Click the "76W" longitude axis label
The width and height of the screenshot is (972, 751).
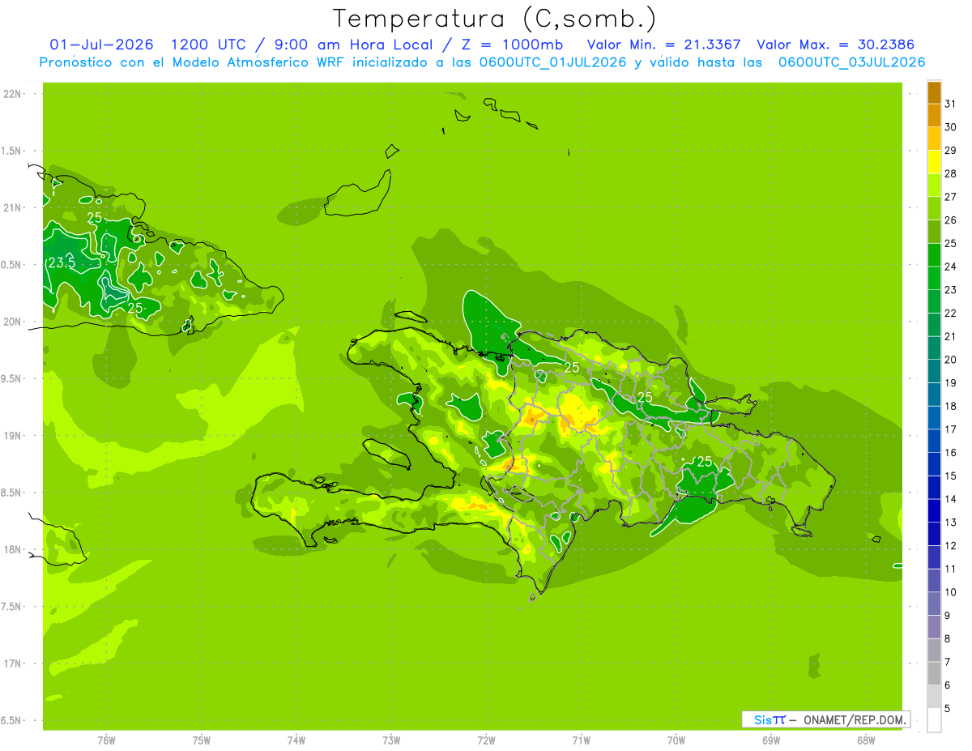coord(106,740)
